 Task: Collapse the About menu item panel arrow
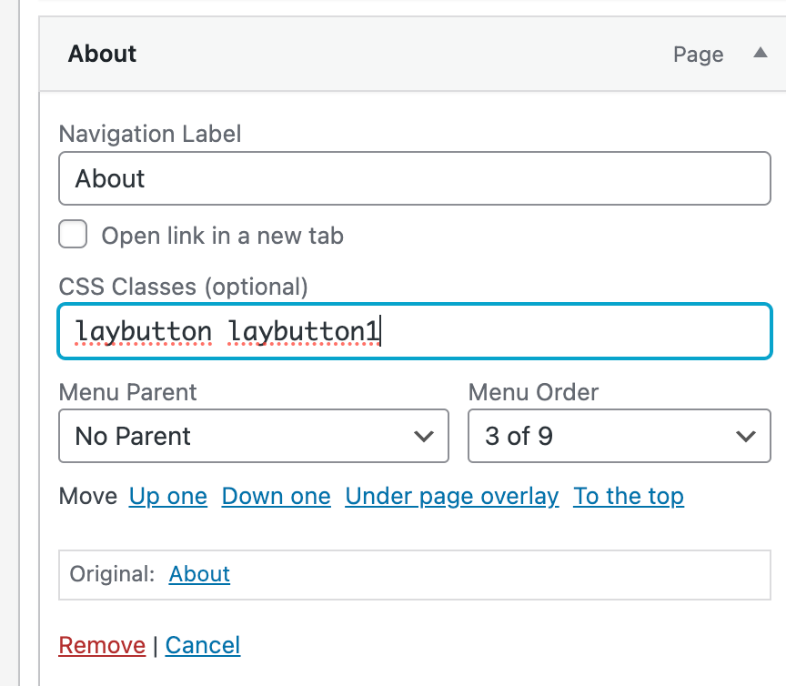761,54
